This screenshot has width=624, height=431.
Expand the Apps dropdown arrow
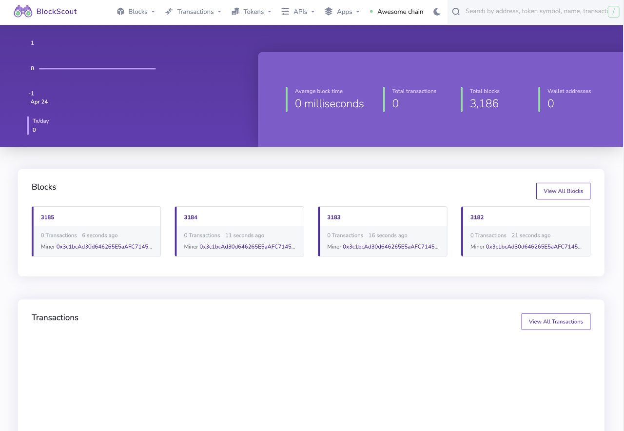[358, 12]
